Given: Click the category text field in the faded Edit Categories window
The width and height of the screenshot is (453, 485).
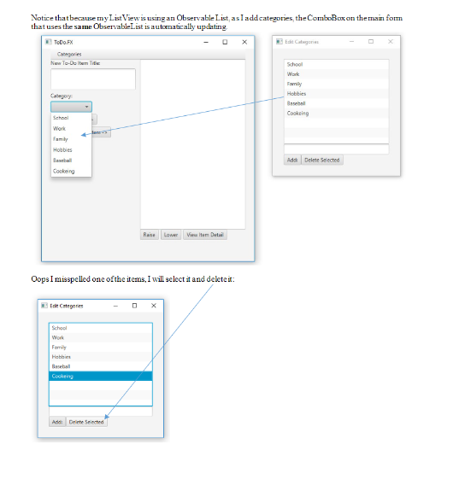Looking at the screenshot, I should 336,149.
